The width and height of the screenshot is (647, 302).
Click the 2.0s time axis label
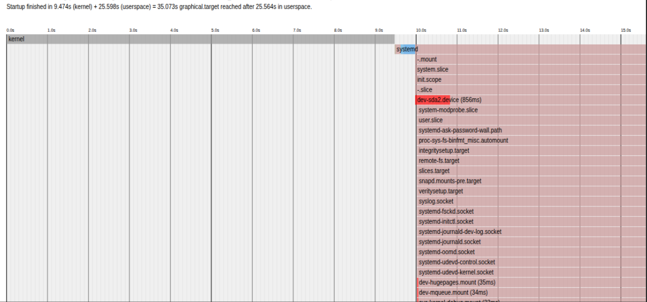tap(92, 31)
